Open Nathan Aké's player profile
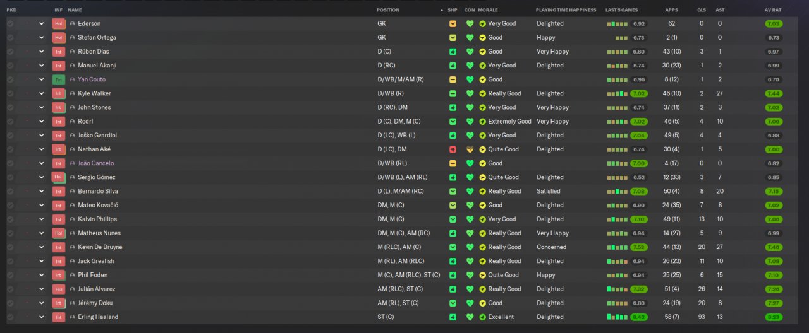Viewport: 809px width, 333px height. pos(94,149)
